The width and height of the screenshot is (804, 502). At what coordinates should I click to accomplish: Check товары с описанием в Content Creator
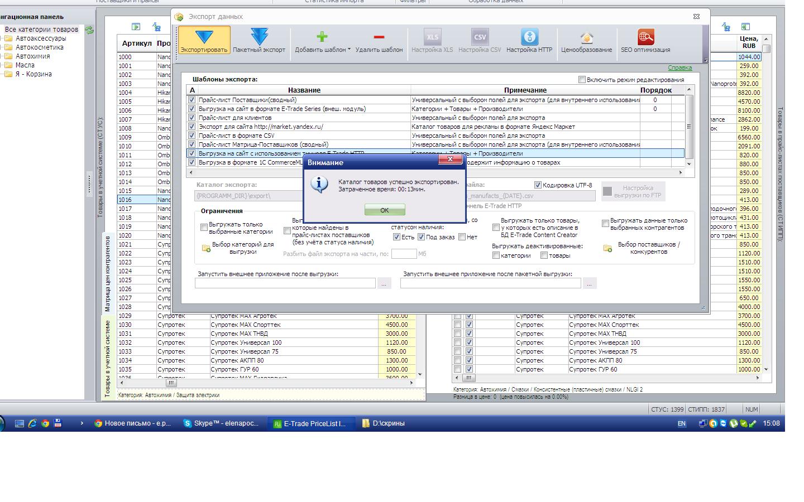pyautogui.click(x=496, y=228)
